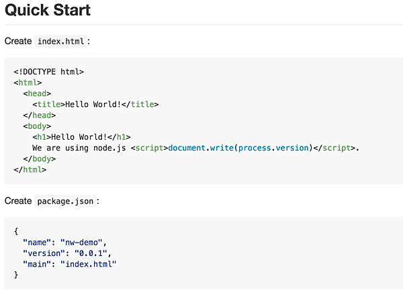Click the closing body tag line
Viewport: 403px width, 299px height.
(x=39, y=159)
